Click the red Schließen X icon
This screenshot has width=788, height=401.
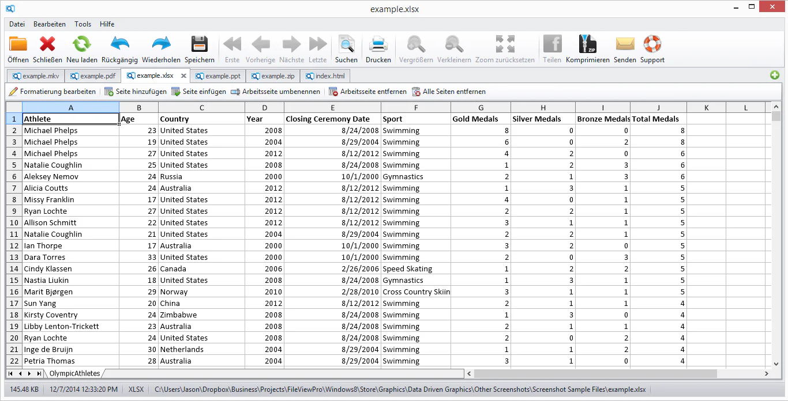point(47,44)
